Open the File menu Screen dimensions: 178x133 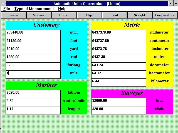pos(7,9)
